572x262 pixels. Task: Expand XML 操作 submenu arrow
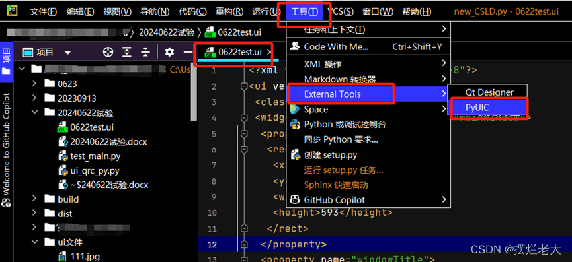pyautogui.click(x=444, y=63)
